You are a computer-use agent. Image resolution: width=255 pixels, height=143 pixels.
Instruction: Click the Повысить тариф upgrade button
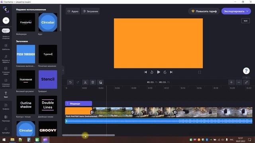pos(204,11)
